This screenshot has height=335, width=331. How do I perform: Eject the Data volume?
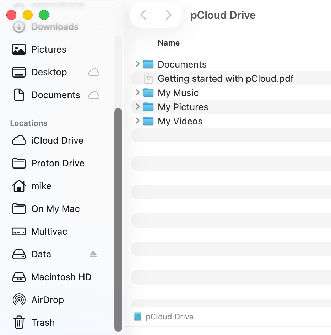pos(93,255)
